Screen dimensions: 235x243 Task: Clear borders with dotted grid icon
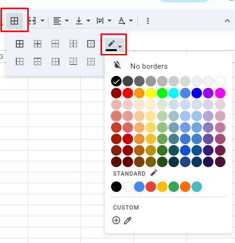tap(91, 62)
